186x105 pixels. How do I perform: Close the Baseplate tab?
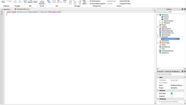coord(11,9)
